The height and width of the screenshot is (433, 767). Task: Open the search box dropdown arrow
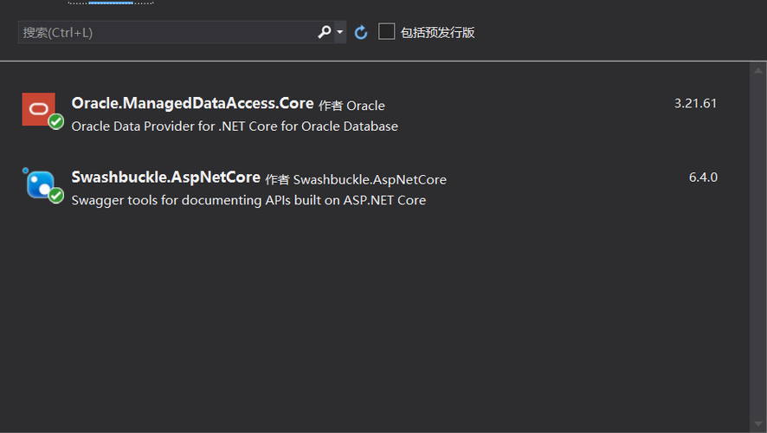[340, 32]
